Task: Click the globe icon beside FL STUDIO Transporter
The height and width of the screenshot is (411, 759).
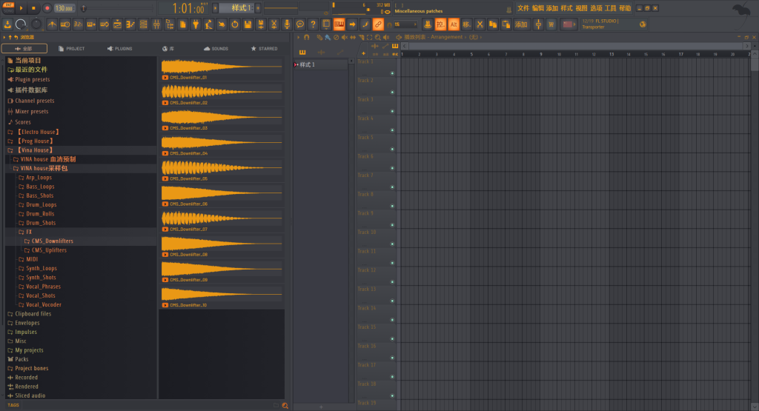Action: (643, 24)
